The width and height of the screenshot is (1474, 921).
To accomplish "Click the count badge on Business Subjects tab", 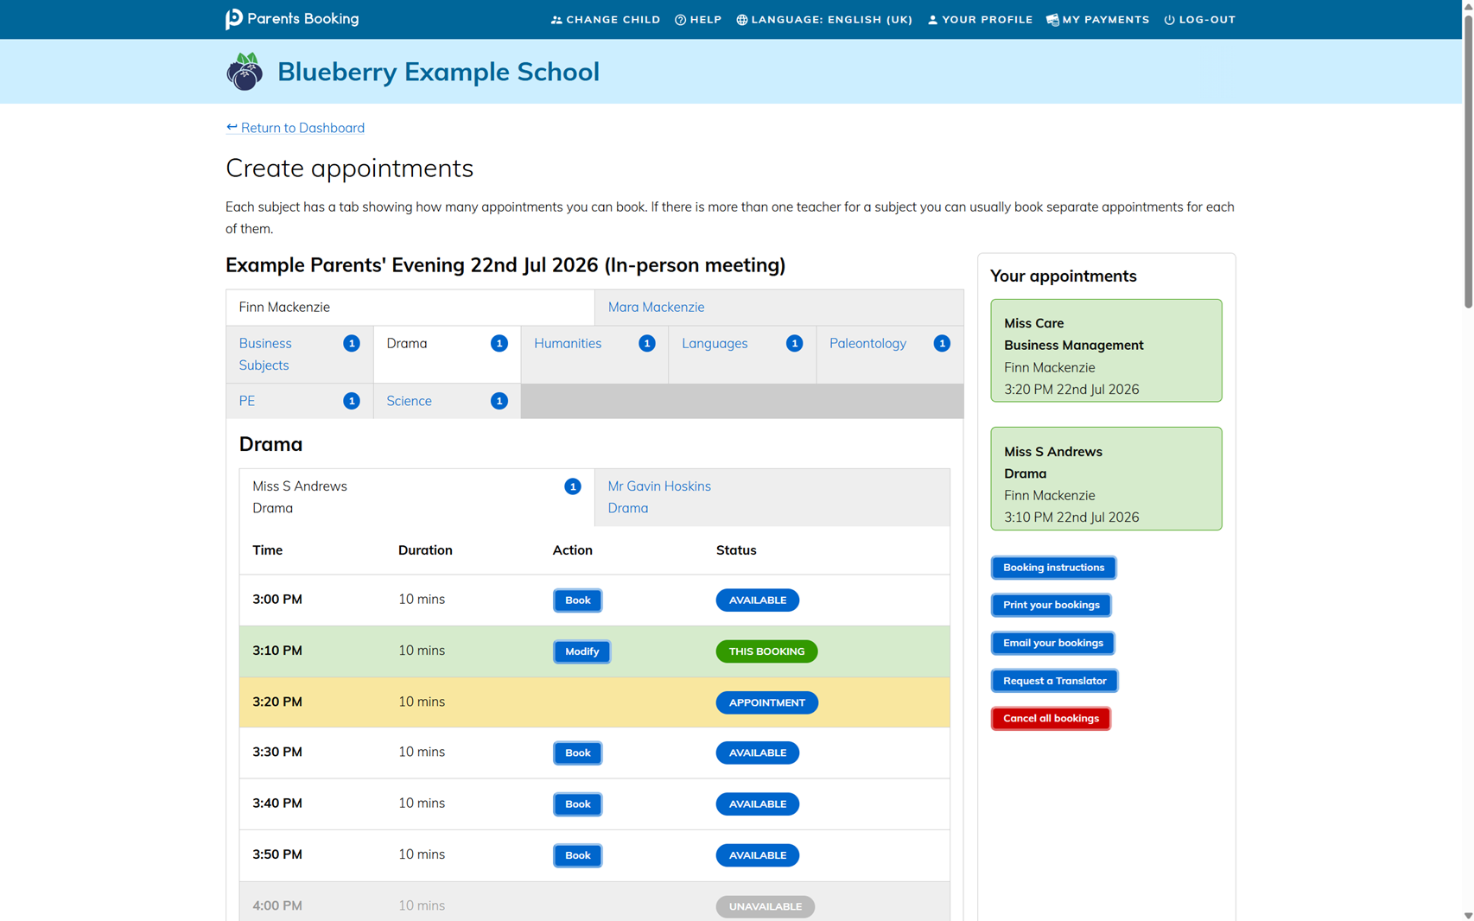I will point(352,343).
